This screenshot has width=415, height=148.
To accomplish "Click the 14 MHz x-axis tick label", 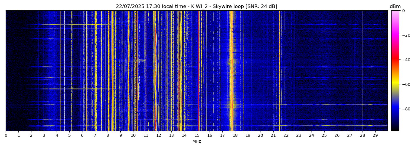I will [x=184, y=135].
